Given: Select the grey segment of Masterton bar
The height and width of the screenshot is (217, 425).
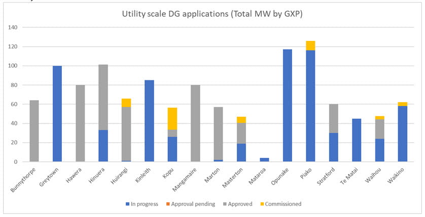Looking at the screenshot, I should [241, 133].
